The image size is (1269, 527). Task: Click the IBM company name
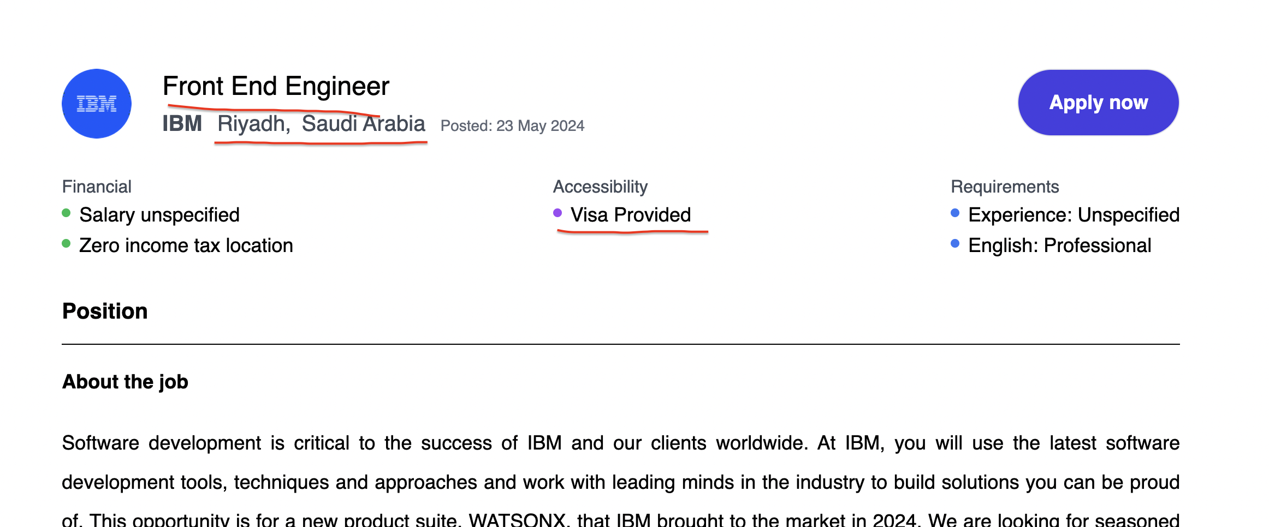(182, 124)
